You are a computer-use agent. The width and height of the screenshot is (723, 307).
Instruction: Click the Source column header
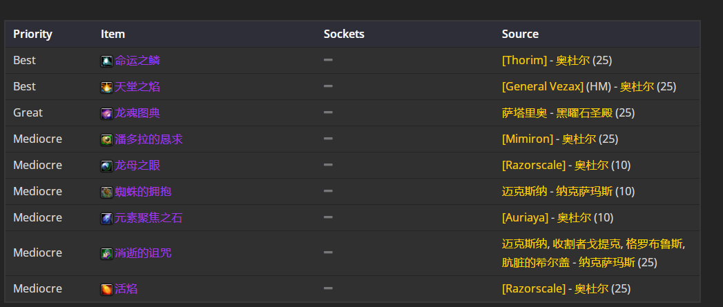pos(520,34)
